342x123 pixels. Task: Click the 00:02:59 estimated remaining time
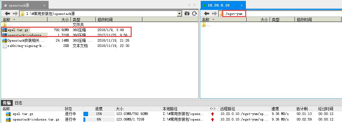[304, 120]
